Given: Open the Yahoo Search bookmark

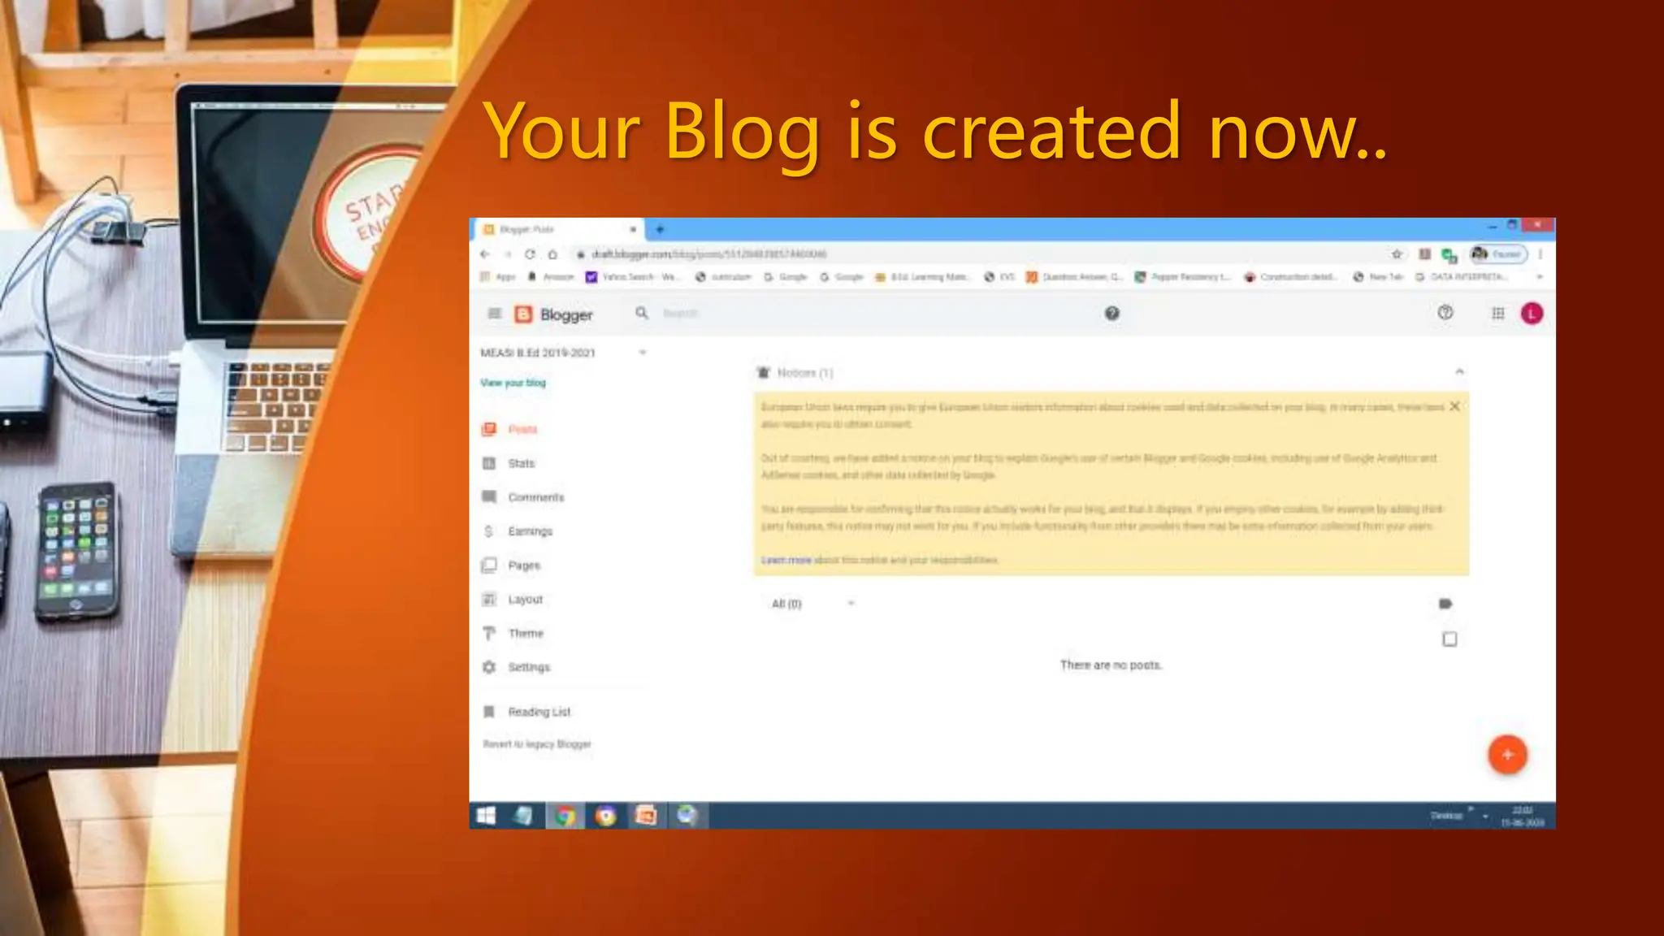Looking at the screenshot, I should 633,277.
